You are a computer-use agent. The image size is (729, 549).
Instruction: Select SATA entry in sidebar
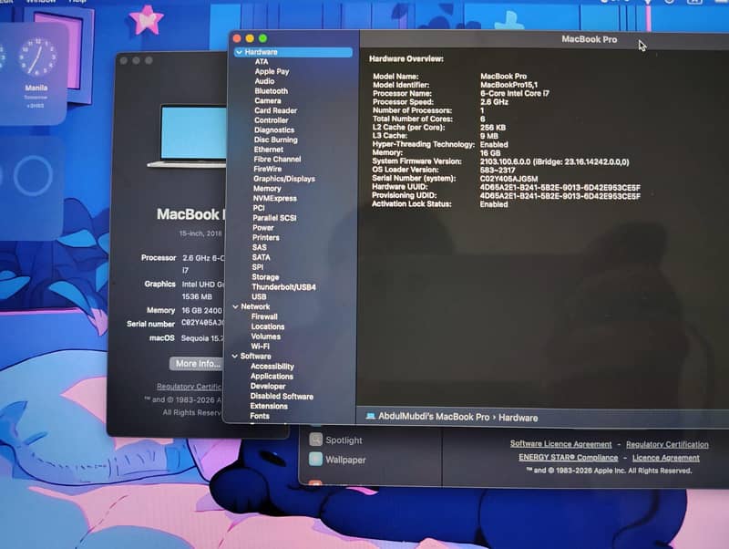pyautogui.click(x=261, y=257)
